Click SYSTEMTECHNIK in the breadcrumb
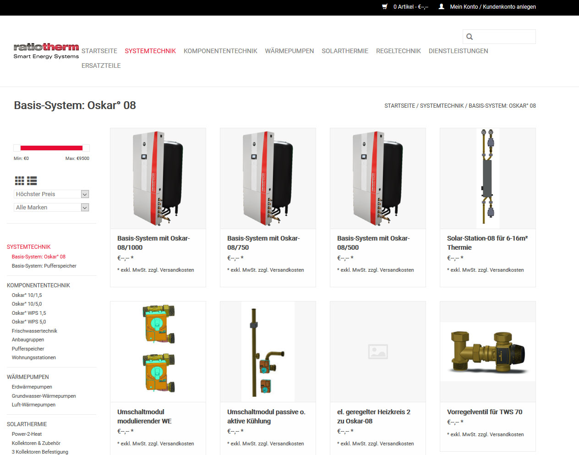The image size is (579, 455). 442,106
